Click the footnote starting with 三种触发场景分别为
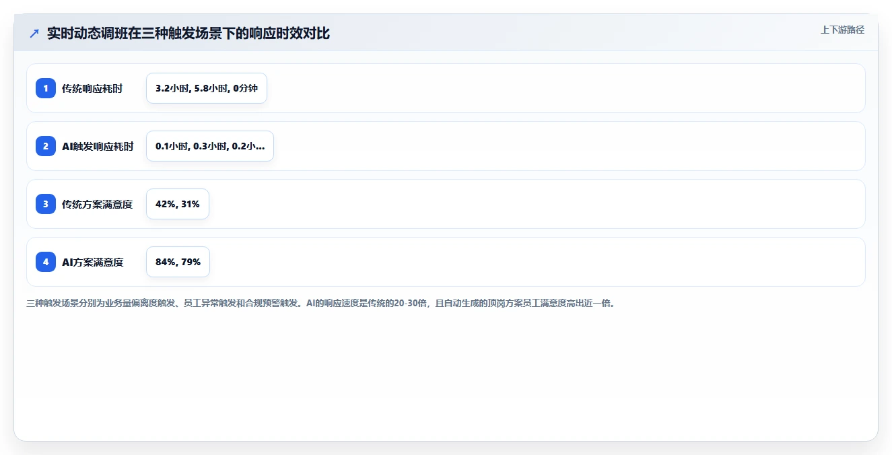Image resolution: width=892 pixels, height=455 pixels. coord(320,303)
